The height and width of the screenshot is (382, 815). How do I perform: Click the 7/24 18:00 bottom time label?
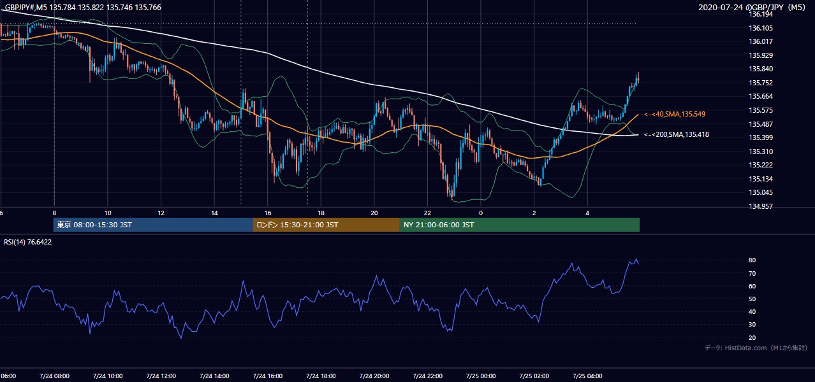(x=321, y=376)
